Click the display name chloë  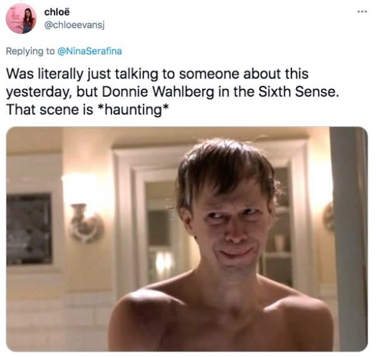57,12
